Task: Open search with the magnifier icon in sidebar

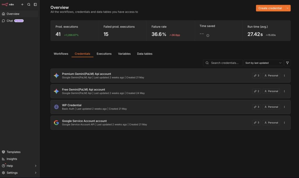Action: pos(29,4)
